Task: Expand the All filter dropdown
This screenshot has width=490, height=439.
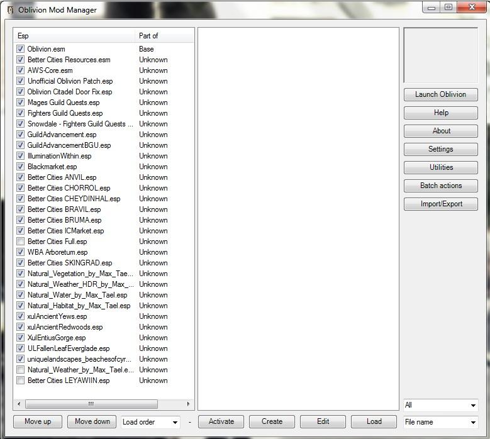Action: 441,405
